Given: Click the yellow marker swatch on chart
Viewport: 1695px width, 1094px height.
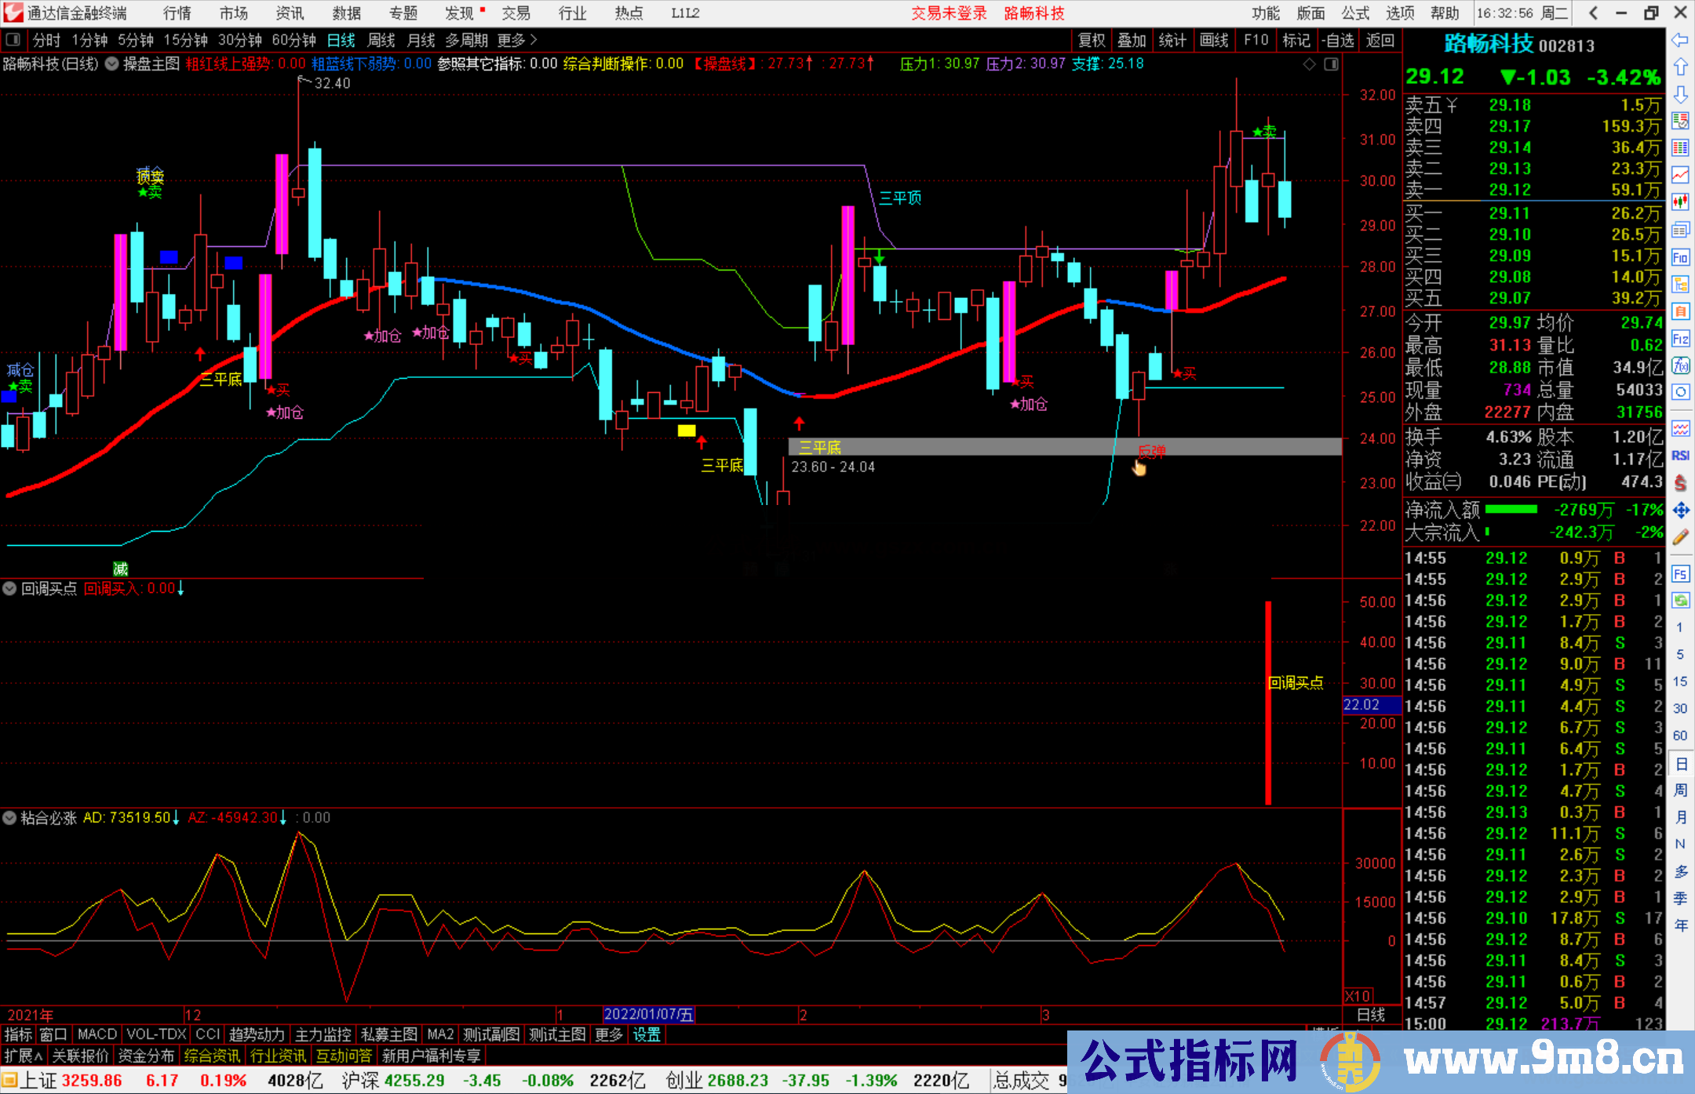Looking at the screenshot, I should click(x=687, y=431).
